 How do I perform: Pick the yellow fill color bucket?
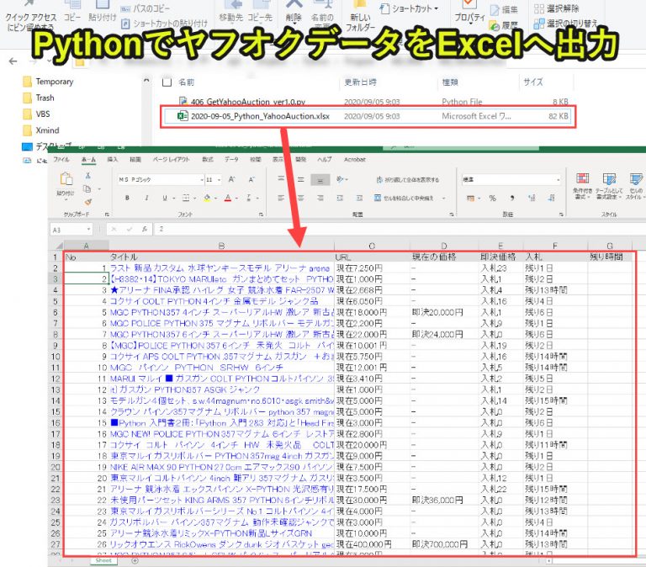click(x=207, y=199)
